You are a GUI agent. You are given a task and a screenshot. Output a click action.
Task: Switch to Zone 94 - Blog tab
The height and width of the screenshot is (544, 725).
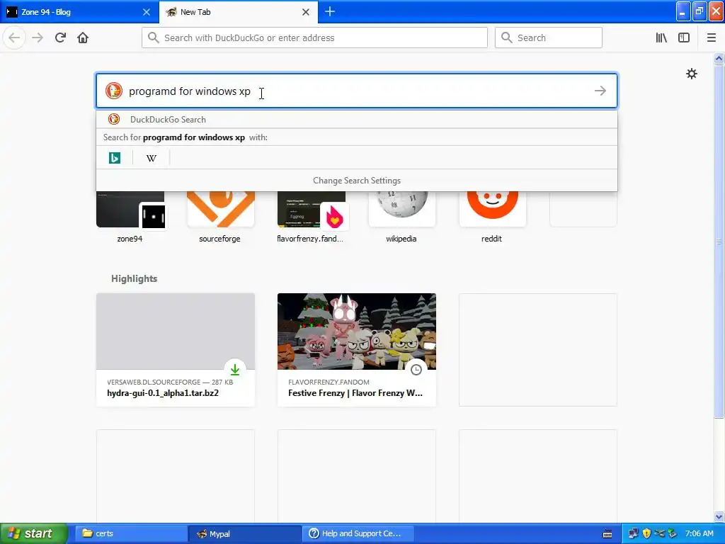coord(79,12)
